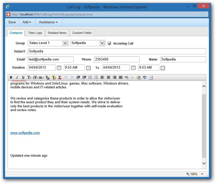216x184 pixels.
Task: Click the editor vertical scrollbar thumb
Action: point(204,126)
